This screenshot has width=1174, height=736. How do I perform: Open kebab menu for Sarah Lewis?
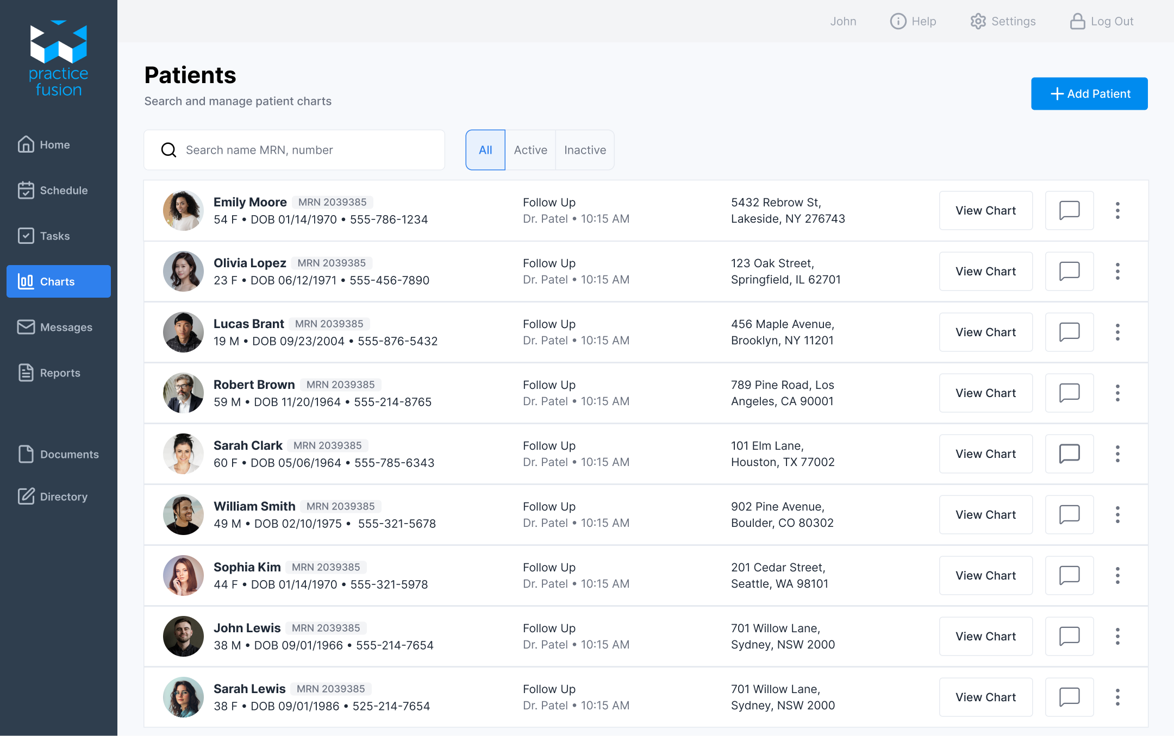click(x=1117, y=697)
